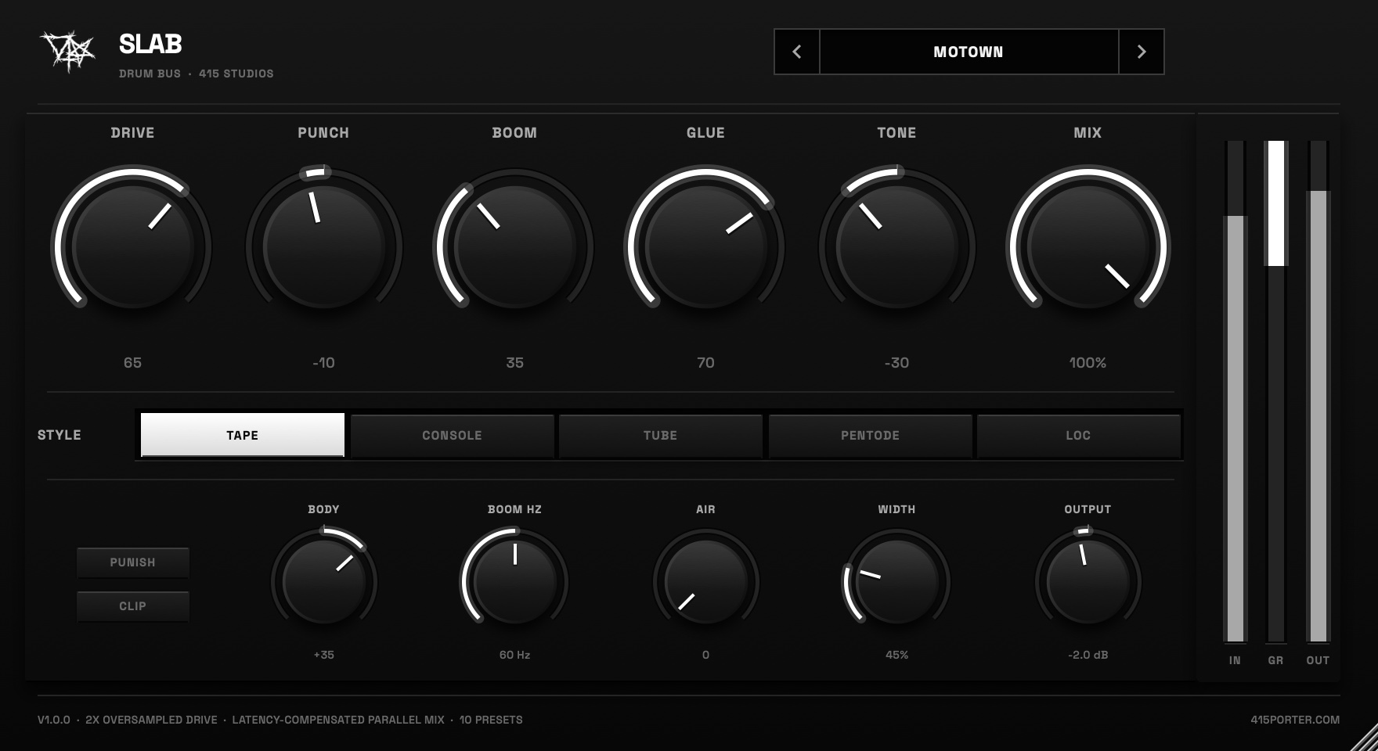Screen dimensions: 1378x751
Task: Click the DRIVE knob
Action: 132,247
